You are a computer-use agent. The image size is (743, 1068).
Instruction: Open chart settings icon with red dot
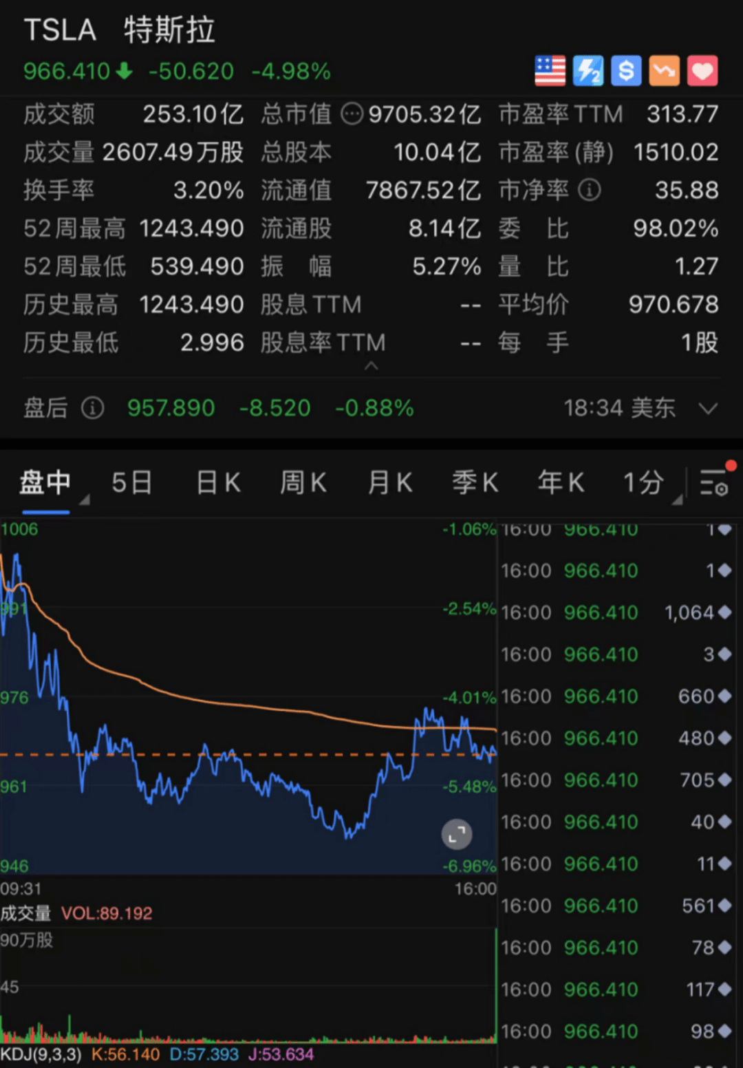tap(715, 481)
